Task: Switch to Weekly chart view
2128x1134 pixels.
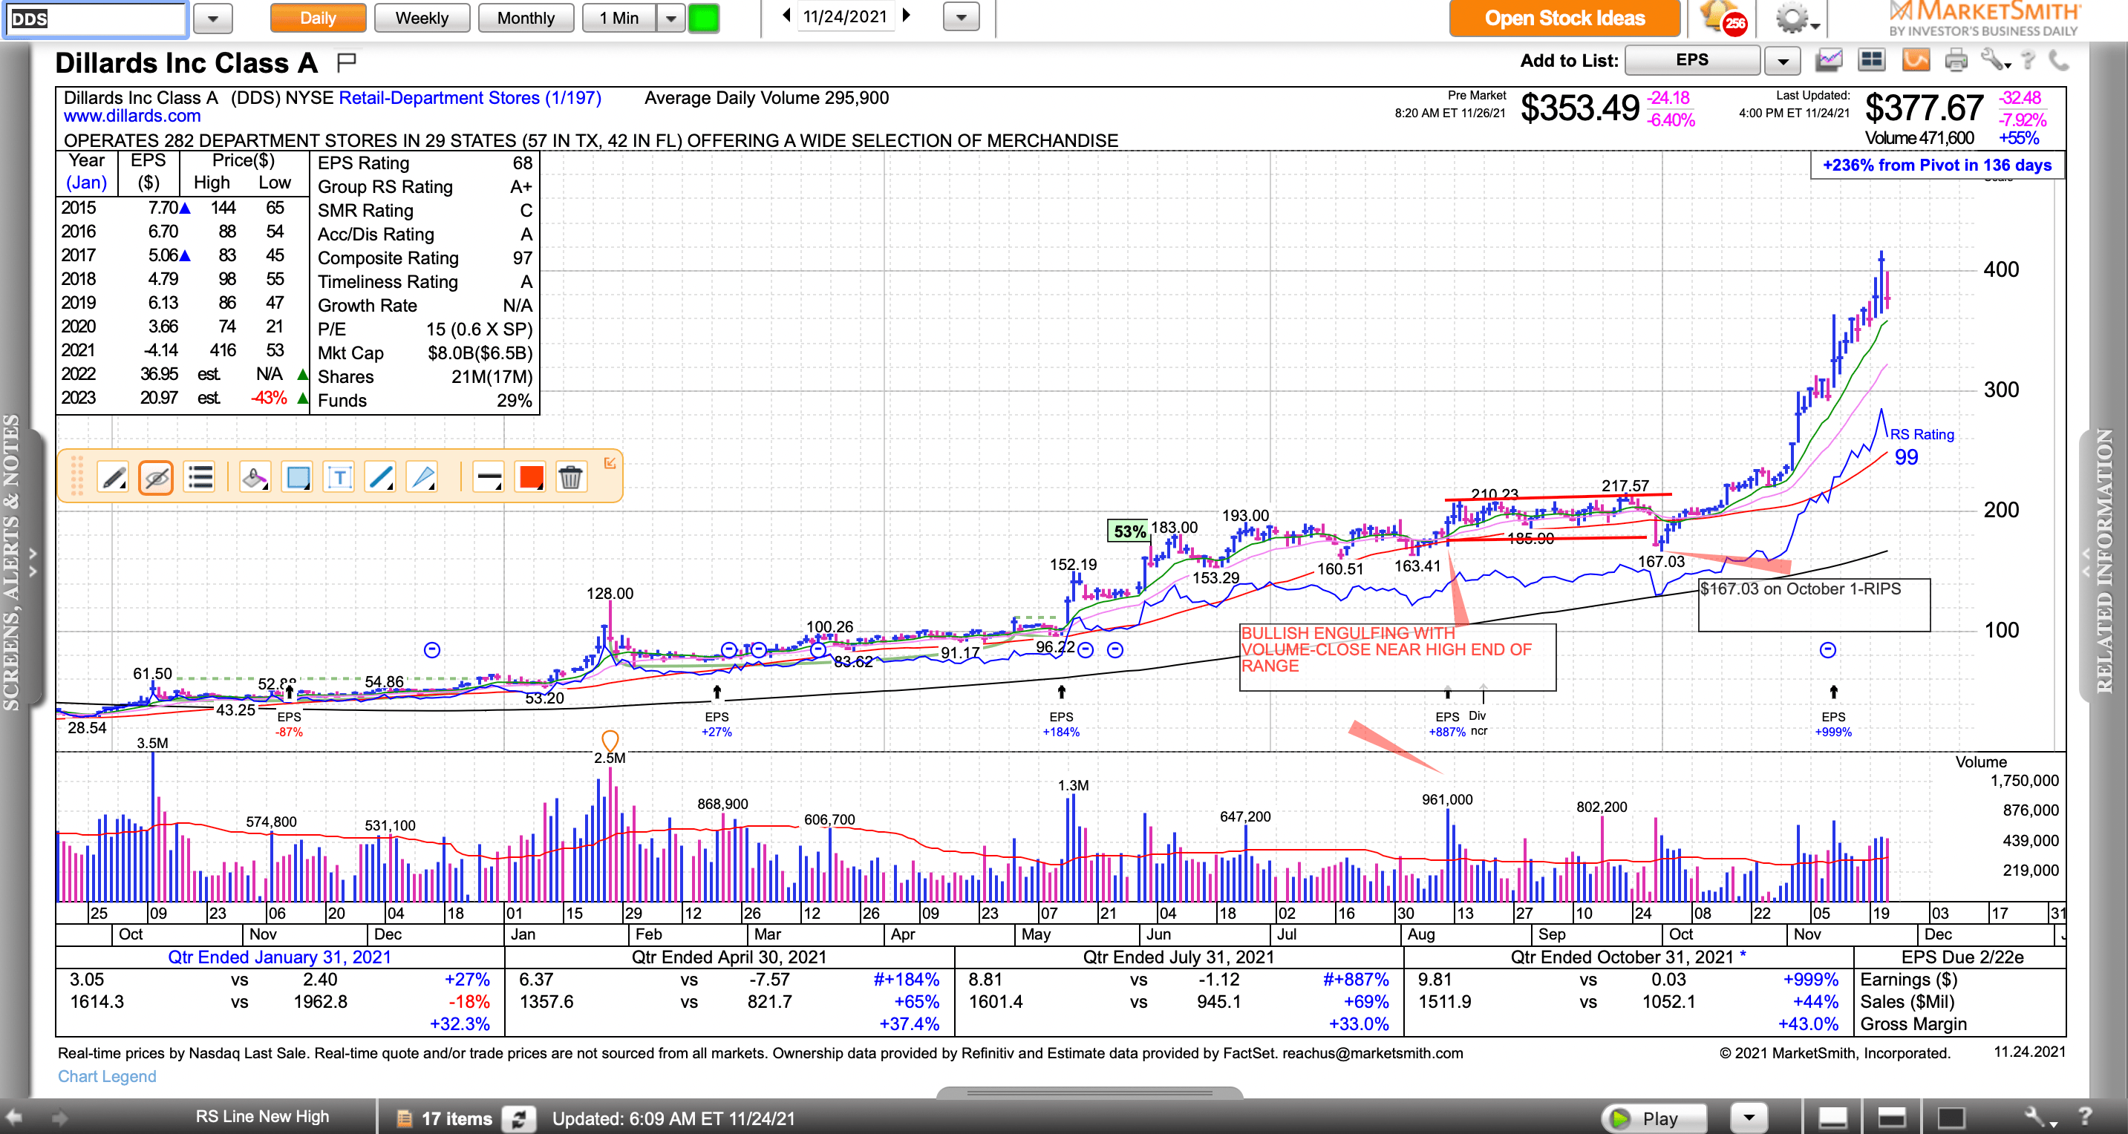Action: pyautogui.click(x=421, y=18)
